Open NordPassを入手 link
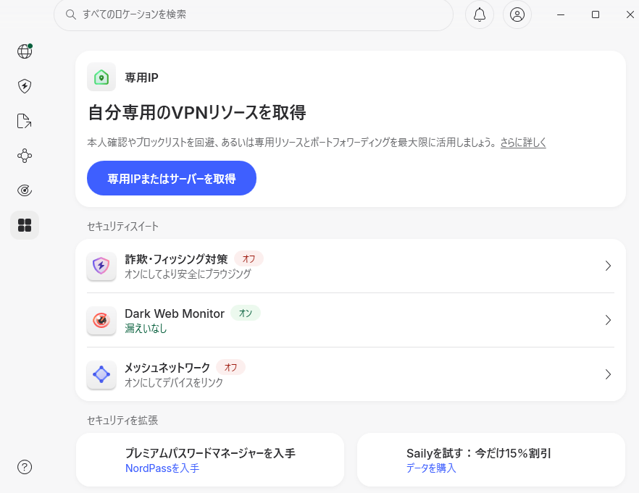Screen dimensions: 639x493 [x=162, y=468]
